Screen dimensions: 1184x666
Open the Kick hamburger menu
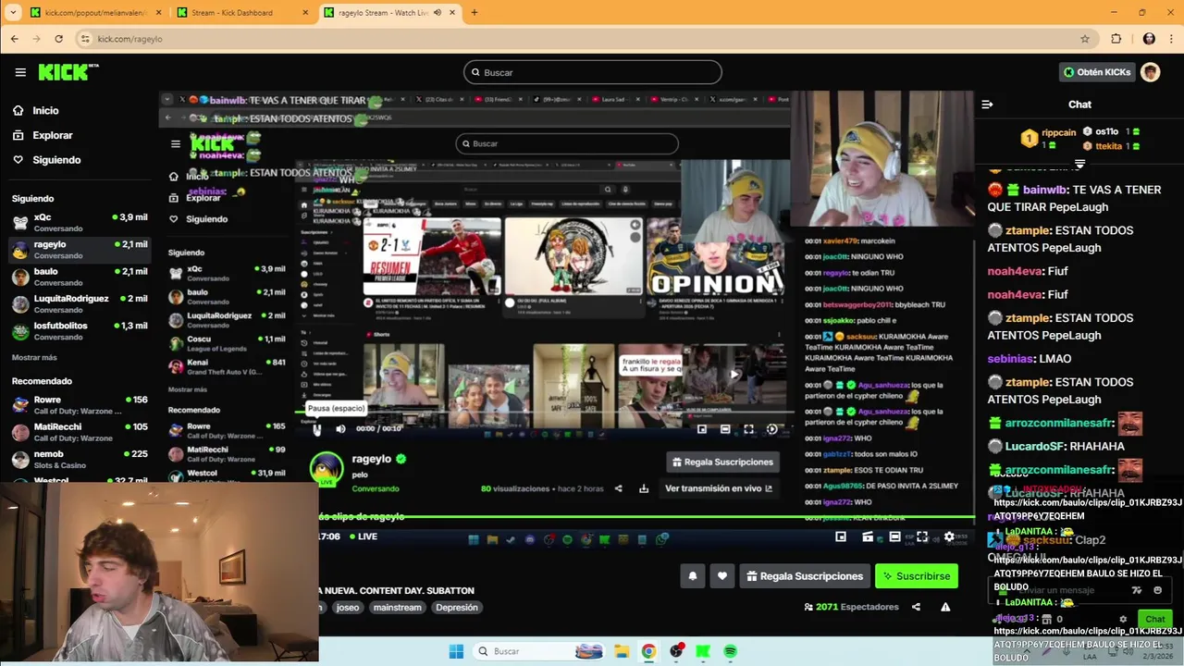click(20, 72)
